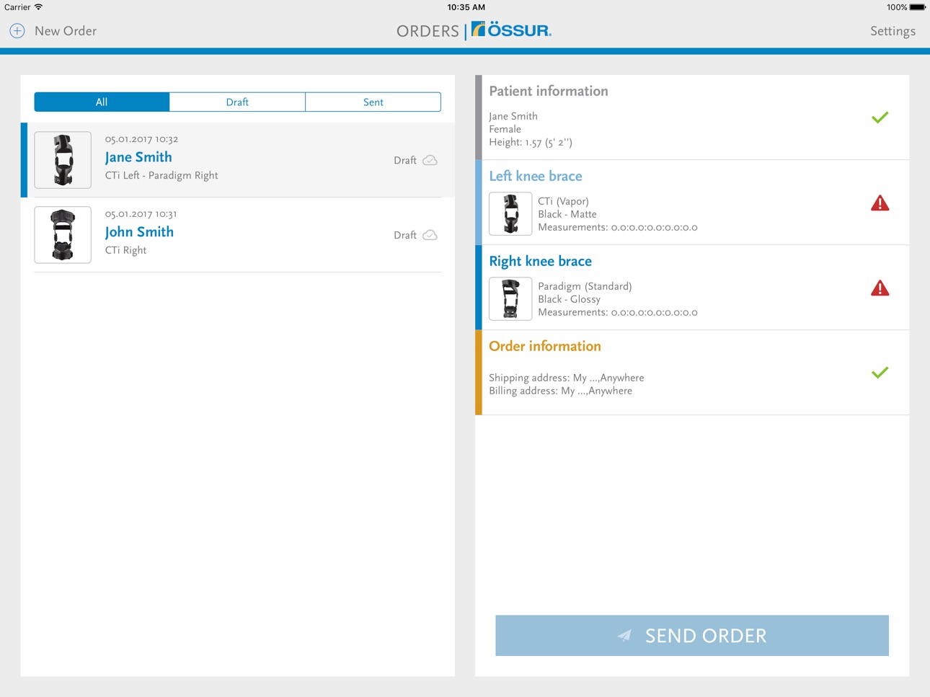
Task: Click the New Order label
Action: click(66, 31)
